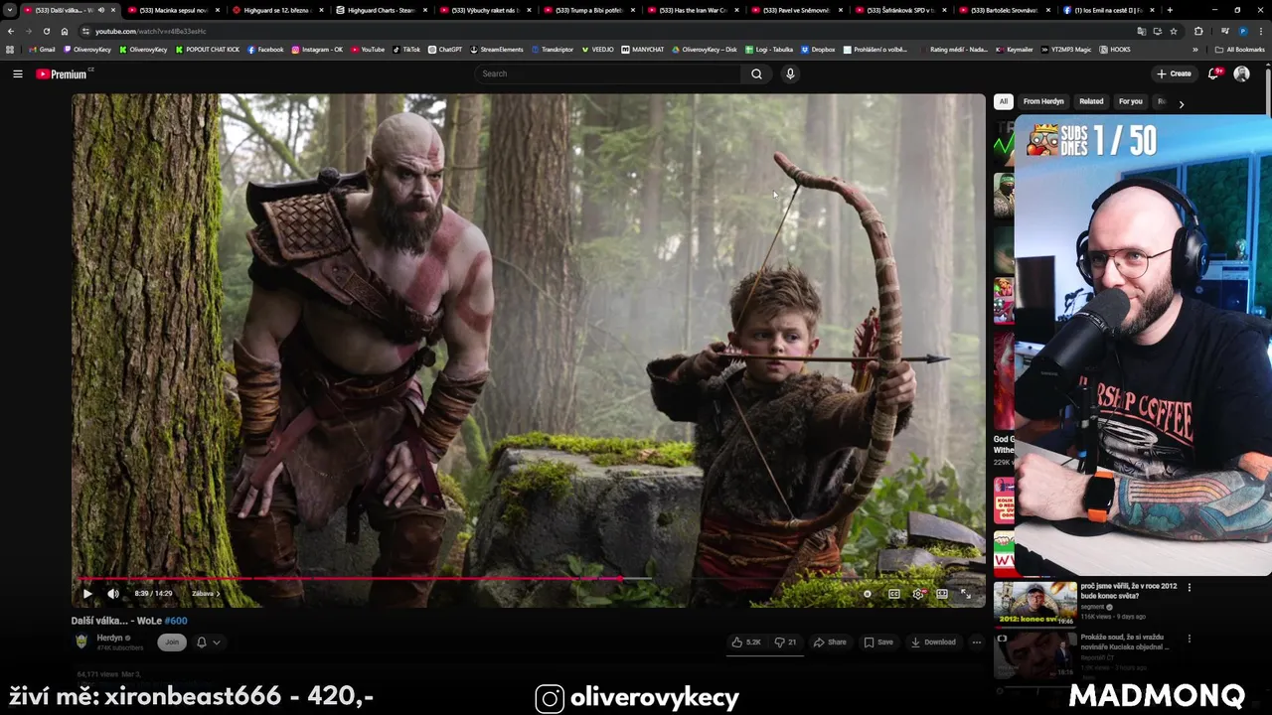Open options for the 2012 konec světa video
This screenshot has width=1272, height=715.
point(1190,587)
